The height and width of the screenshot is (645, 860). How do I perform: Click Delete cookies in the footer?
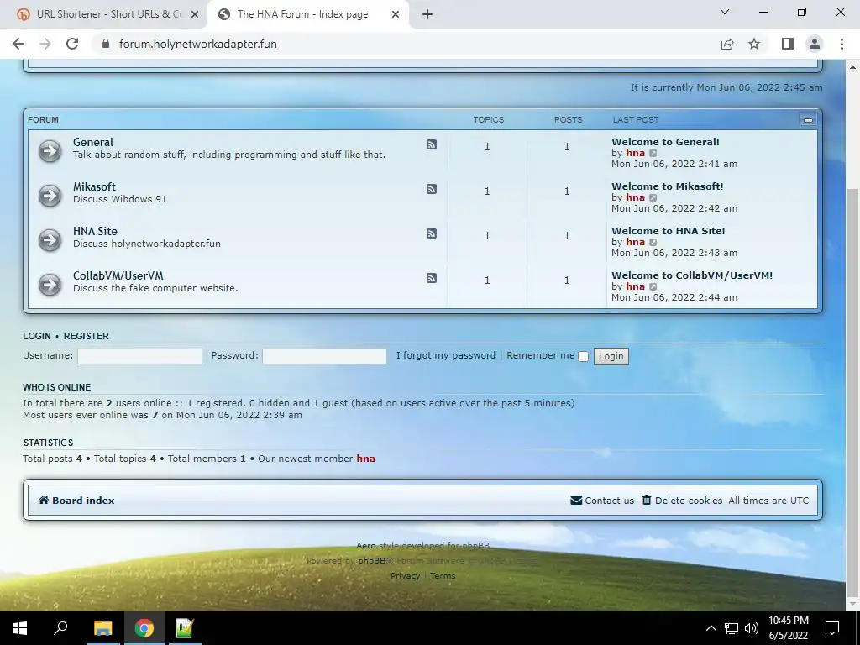(682, 501)
